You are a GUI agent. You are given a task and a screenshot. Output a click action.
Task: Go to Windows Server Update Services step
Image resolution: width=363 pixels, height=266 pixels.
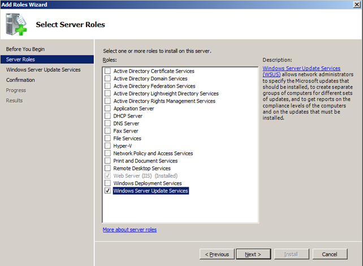43,70
